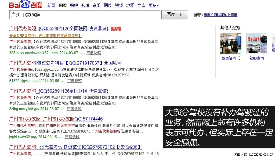Open the 知道 tab
275x157 pixels.
pos(85,5)
